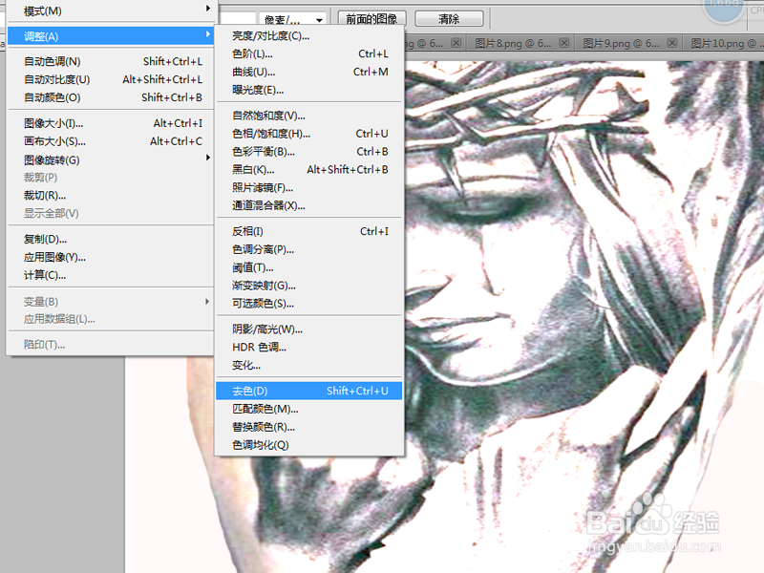Apply 反相(I) invert
The image size is (764, 573).
click(x=308, y=231)
